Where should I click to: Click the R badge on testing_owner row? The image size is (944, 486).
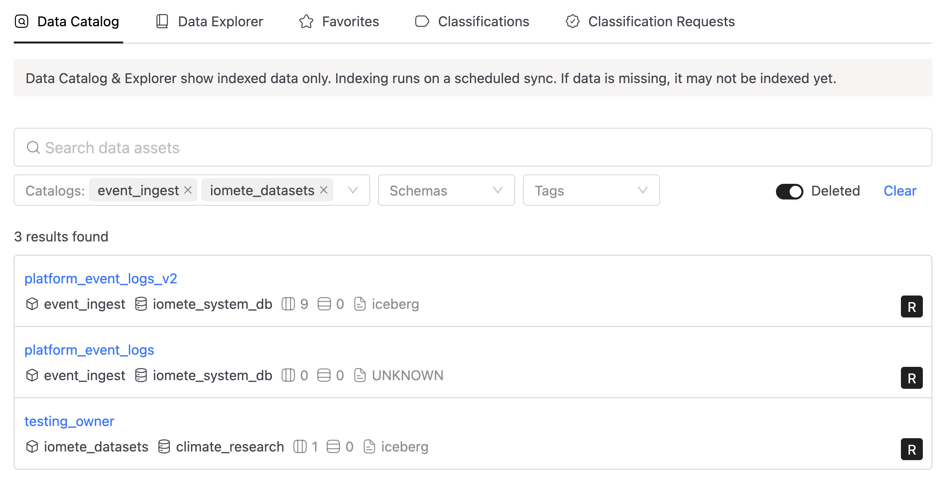point(911,449)
